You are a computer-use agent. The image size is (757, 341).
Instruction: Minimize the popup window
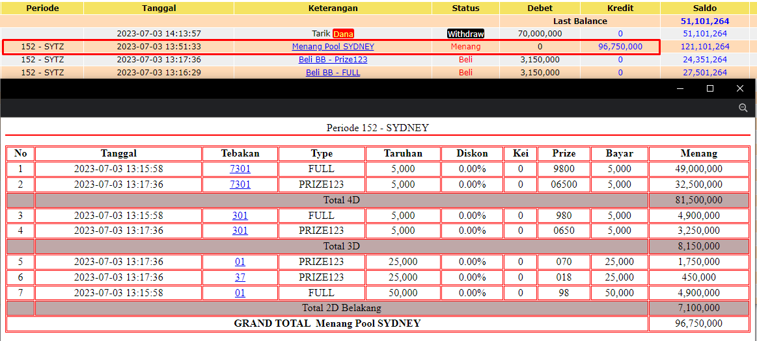tap(680, 88)
